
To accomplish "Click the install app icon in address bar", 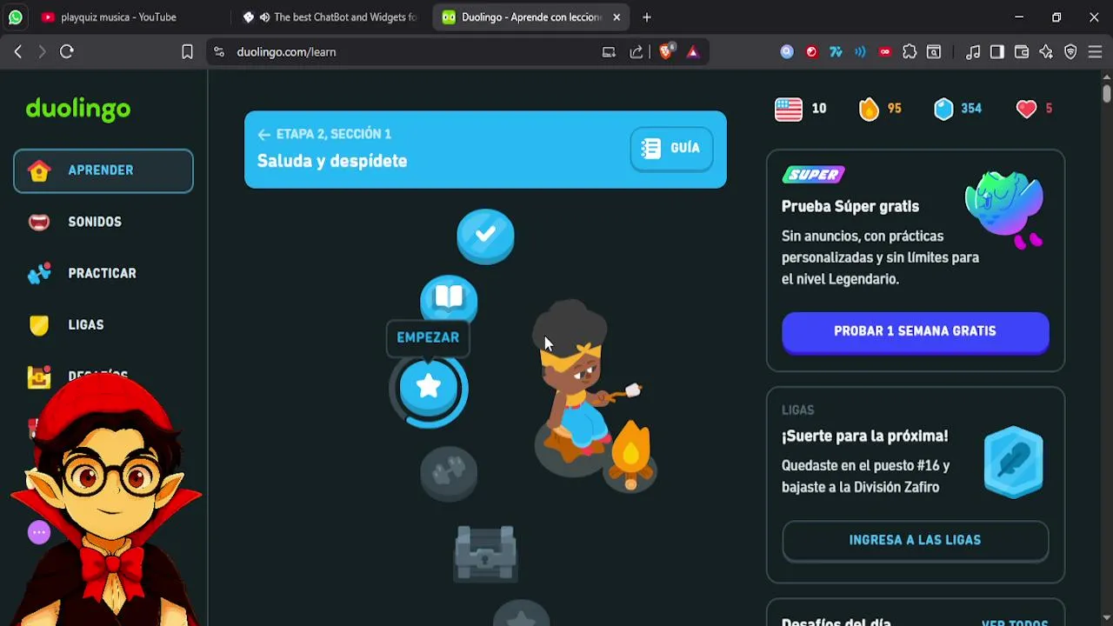I will [x=609, y=52].
